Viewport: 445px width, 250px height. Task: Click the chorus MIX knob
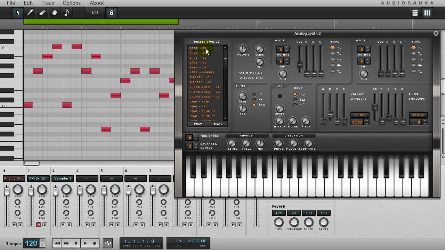(260, 143)
